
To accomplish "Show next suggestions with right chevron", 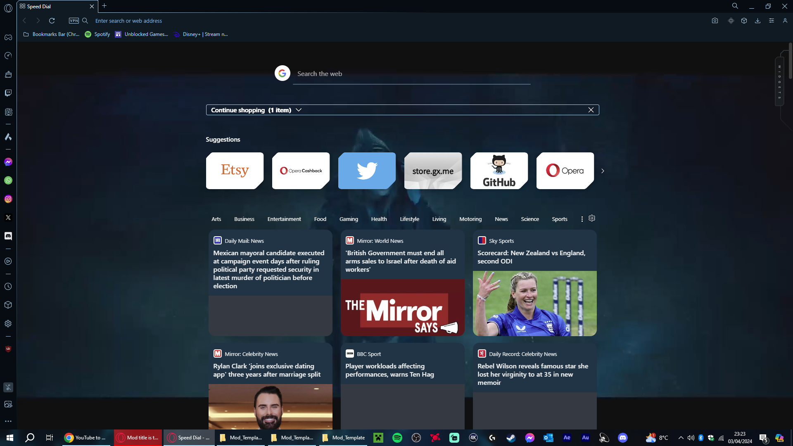I will pyautogui.click(x=603, y=171).
